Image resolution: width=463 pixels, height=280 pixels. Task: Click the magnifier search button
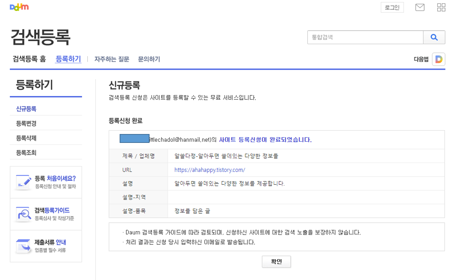pyautogui.click(x=434, y=38)
